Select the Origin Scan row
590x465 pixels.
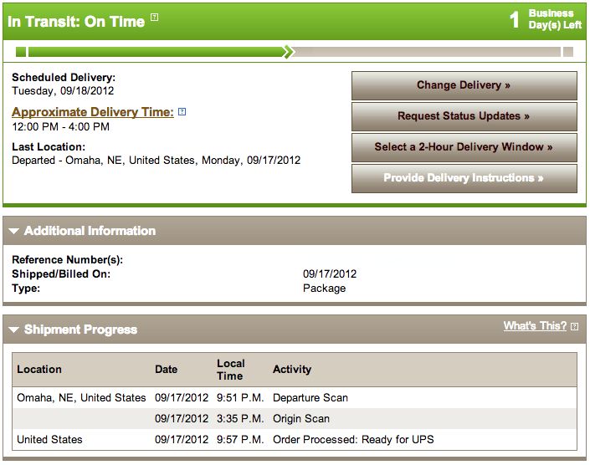click(x=295, y=418)
